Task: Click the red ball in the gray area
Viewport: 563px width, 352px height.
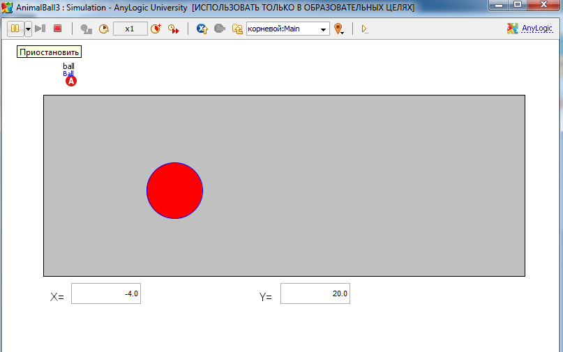Action: click(175, 190)
